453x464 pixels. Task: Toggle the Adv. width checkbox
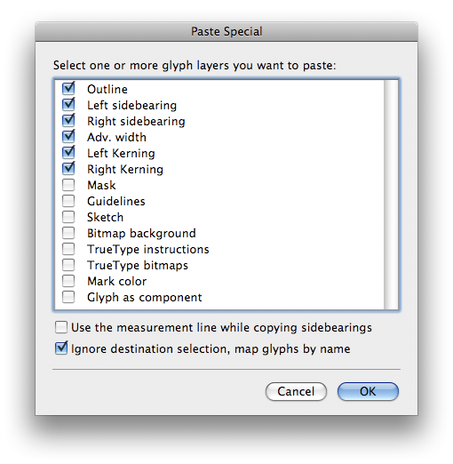click(x=68, y=137)
